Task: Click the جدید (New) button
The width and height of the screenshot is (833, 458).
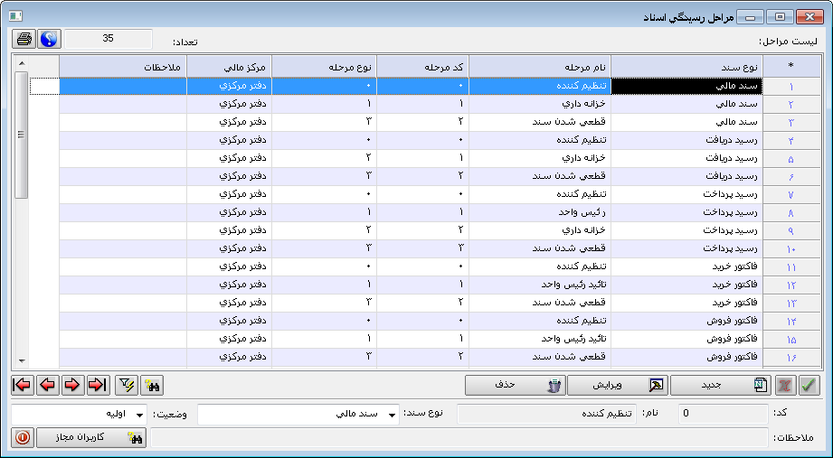Action: tap(721, 386)
